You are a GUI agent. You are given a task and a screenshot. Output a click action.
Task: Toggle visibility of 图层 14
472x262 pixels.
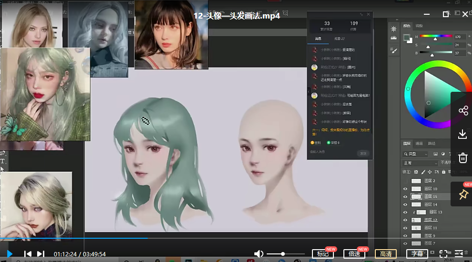(405, 204)
